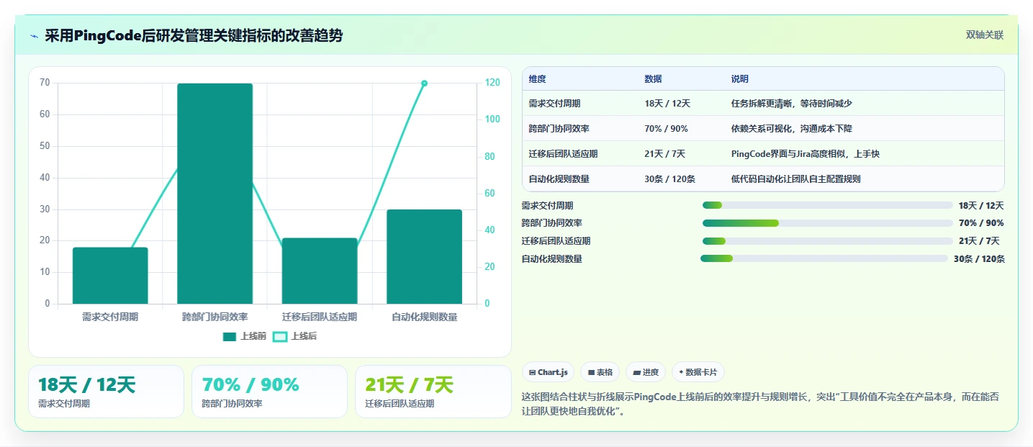Click table cell 70% / 90%
1033x447 pixels.
pos(666,129)
